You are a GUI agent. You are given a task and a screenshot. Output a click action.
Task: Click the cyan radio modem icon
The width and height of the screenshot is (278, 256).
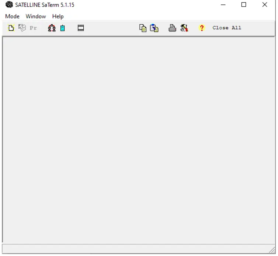(62, 28)
